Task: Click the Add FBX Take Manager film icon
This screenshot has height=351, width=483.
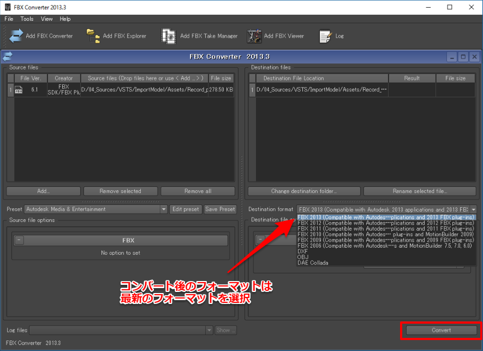Action: point(169,36)
